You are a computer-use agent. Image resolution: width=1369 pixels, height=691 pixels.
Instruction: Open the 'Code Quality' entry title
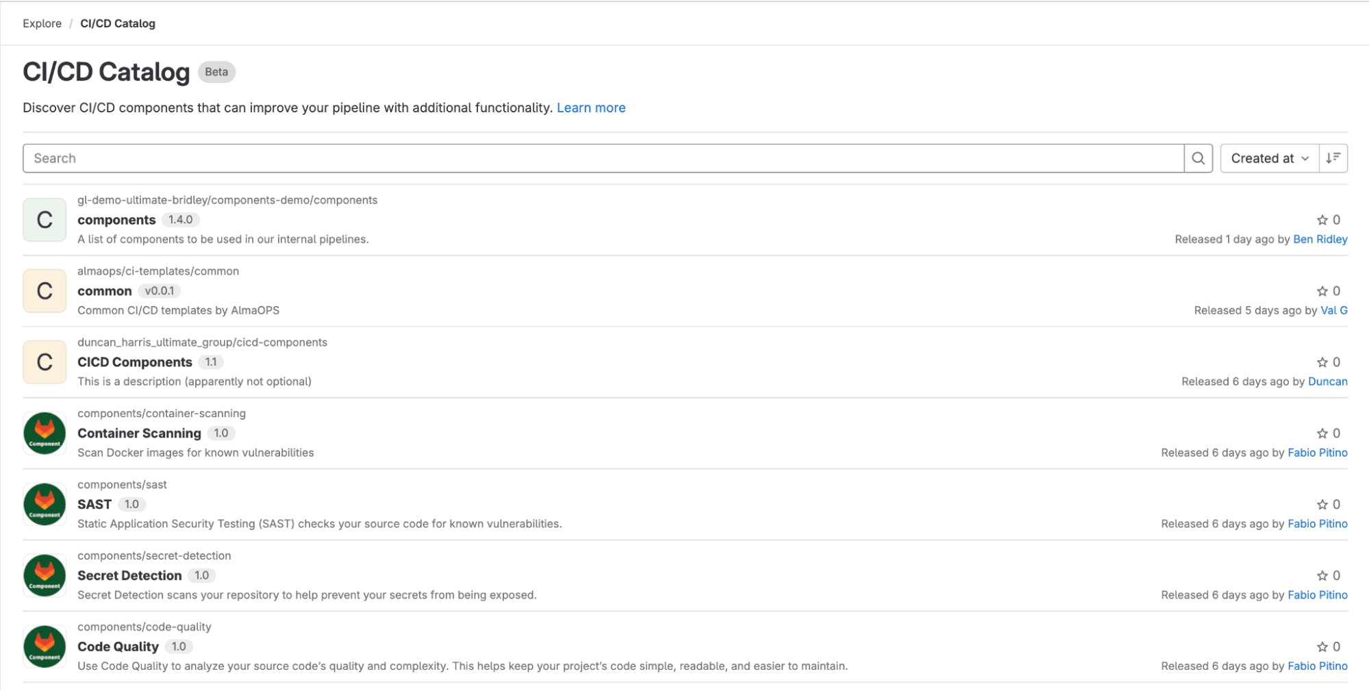tap(118, 647)
